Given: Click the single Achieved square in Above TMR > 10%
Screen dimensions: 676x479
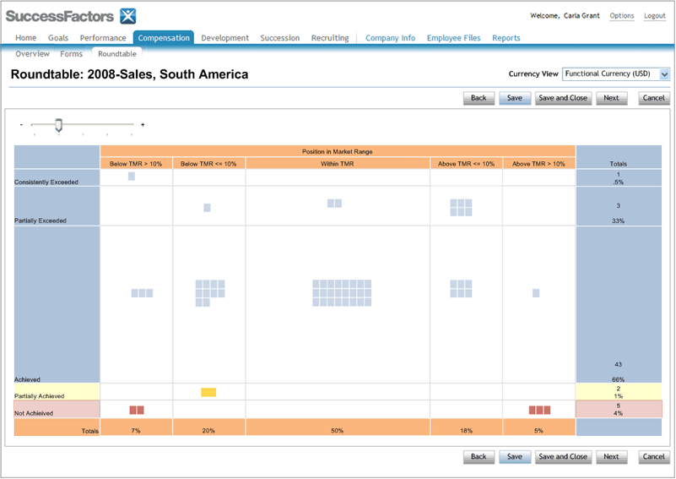Looking at the screenshot, I should [x=536, y=293].
